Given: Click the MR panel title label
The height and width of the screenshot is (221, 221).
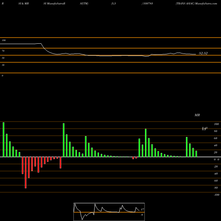Looking at the screenshot, I should click(x=197, y=115).
